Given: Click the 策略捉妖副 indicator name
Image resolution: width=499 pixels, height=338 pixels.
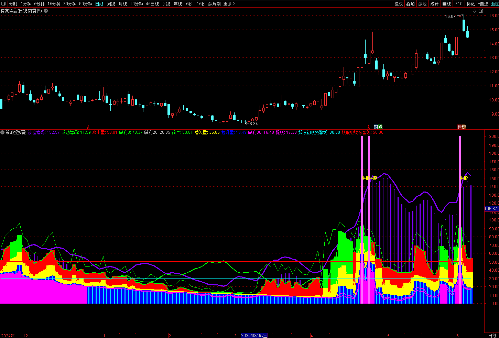Looking at the screenshot, I should 16,132.
